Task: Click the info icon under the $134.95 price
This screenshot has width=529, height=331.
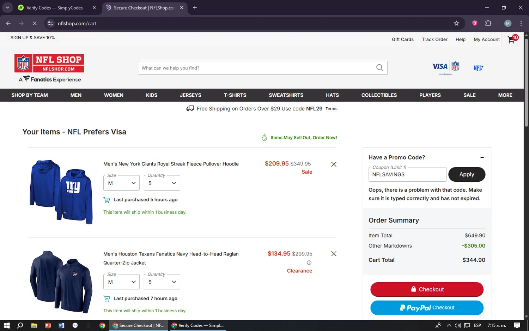Action: pos(309,263)
